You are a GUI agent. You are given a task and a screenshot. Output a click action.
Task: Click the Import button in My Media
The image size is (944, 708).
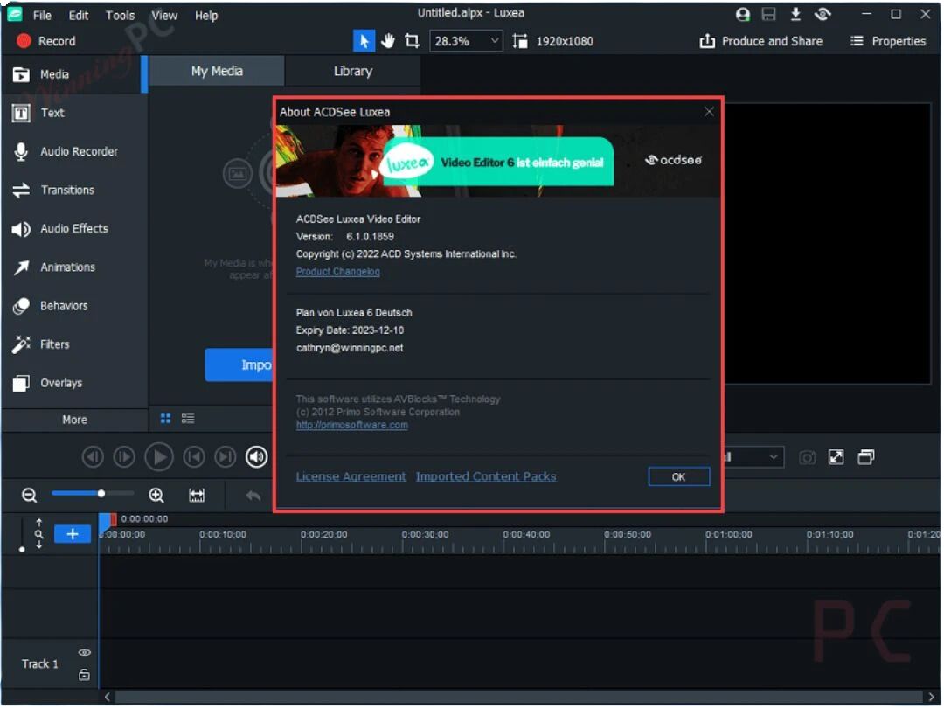coord(239,364)
